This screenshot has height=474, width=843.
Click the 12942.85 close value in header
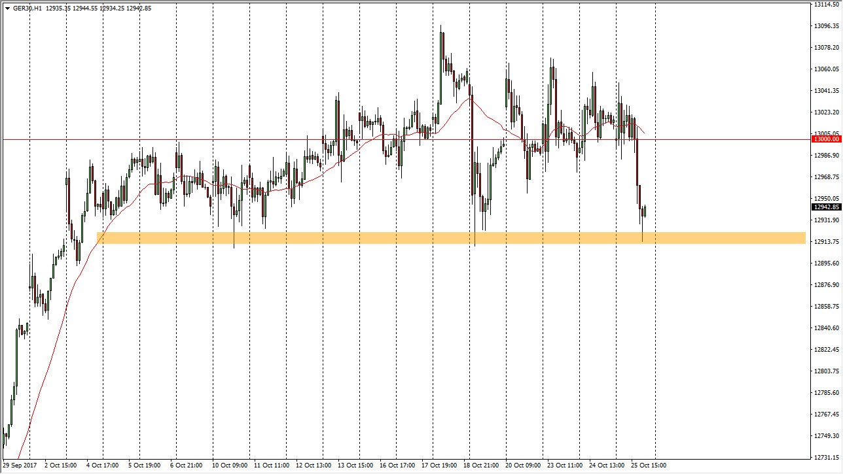139,8
